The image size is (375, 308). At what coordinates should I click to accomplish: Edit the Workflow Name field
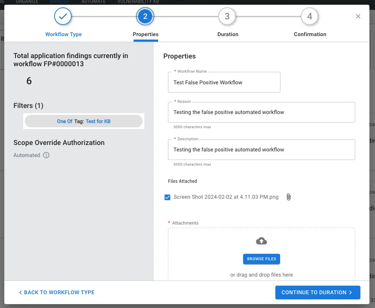(x=224, y=83)
